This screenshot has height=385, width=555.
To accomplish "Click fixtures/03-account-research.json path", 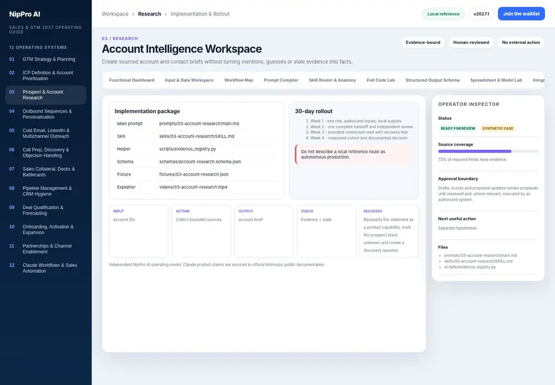I will coord(194,174).
